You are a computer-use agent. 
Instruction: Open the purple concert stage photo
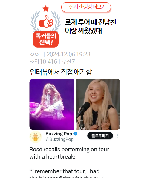(x=52, y=104)
